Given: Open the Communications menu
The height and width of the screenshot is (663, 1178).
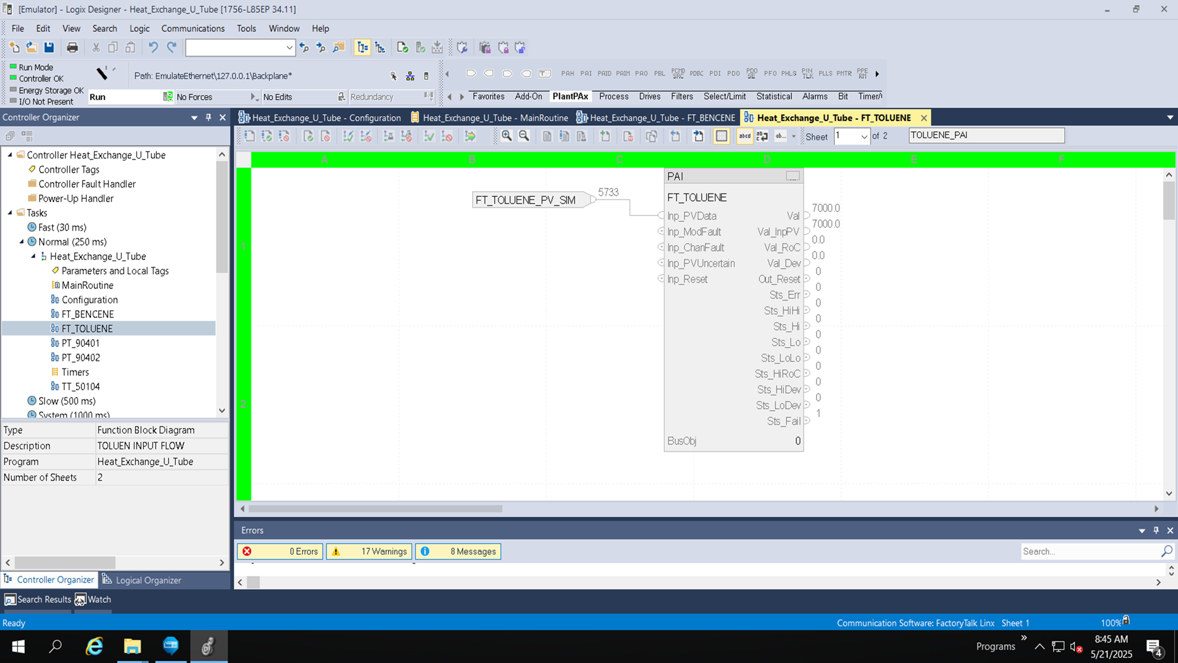Looking at the screenshot, I should (193, 28).
